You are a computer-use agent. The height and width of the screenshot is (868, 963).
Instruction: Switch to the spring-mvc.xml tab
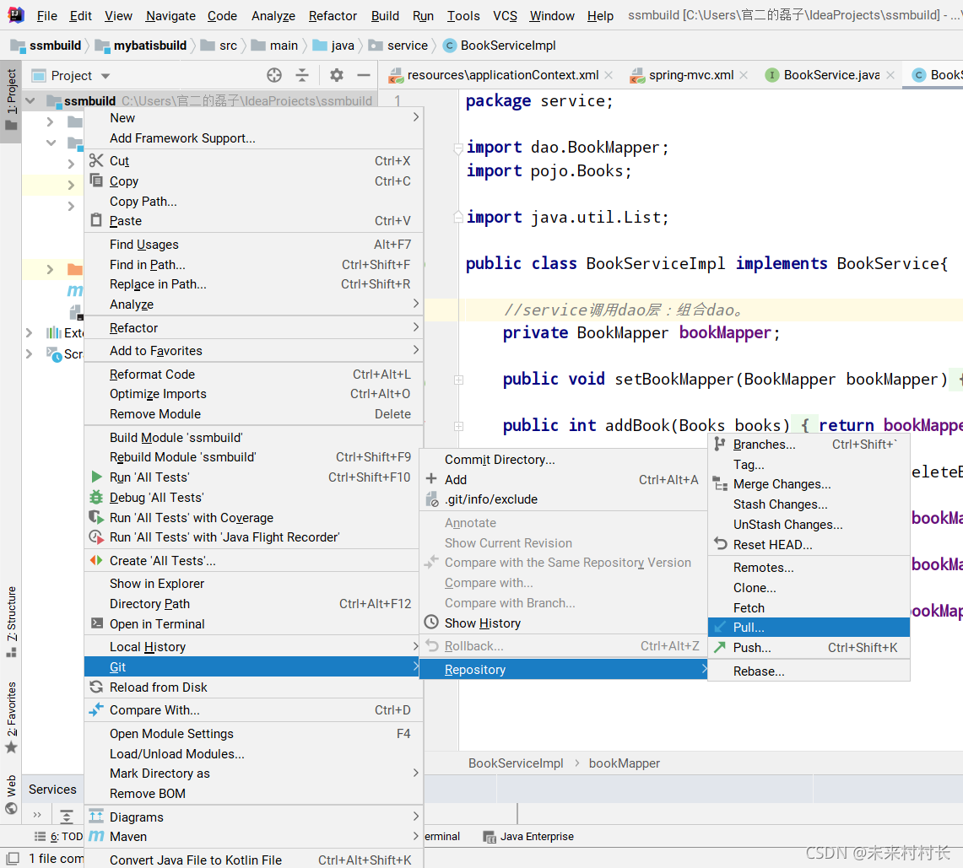691,75
